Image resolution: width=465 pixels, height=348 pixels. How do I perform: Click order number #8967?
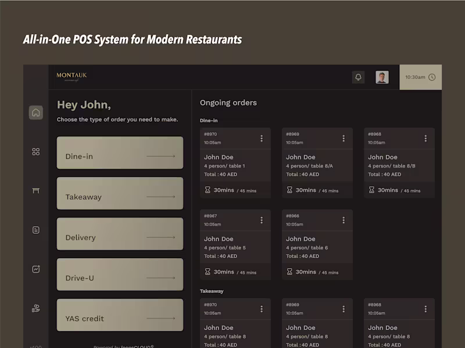tap(210, 216)
